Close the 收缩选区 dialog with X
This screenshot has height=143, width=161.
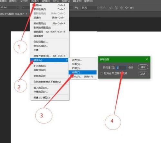147,59
